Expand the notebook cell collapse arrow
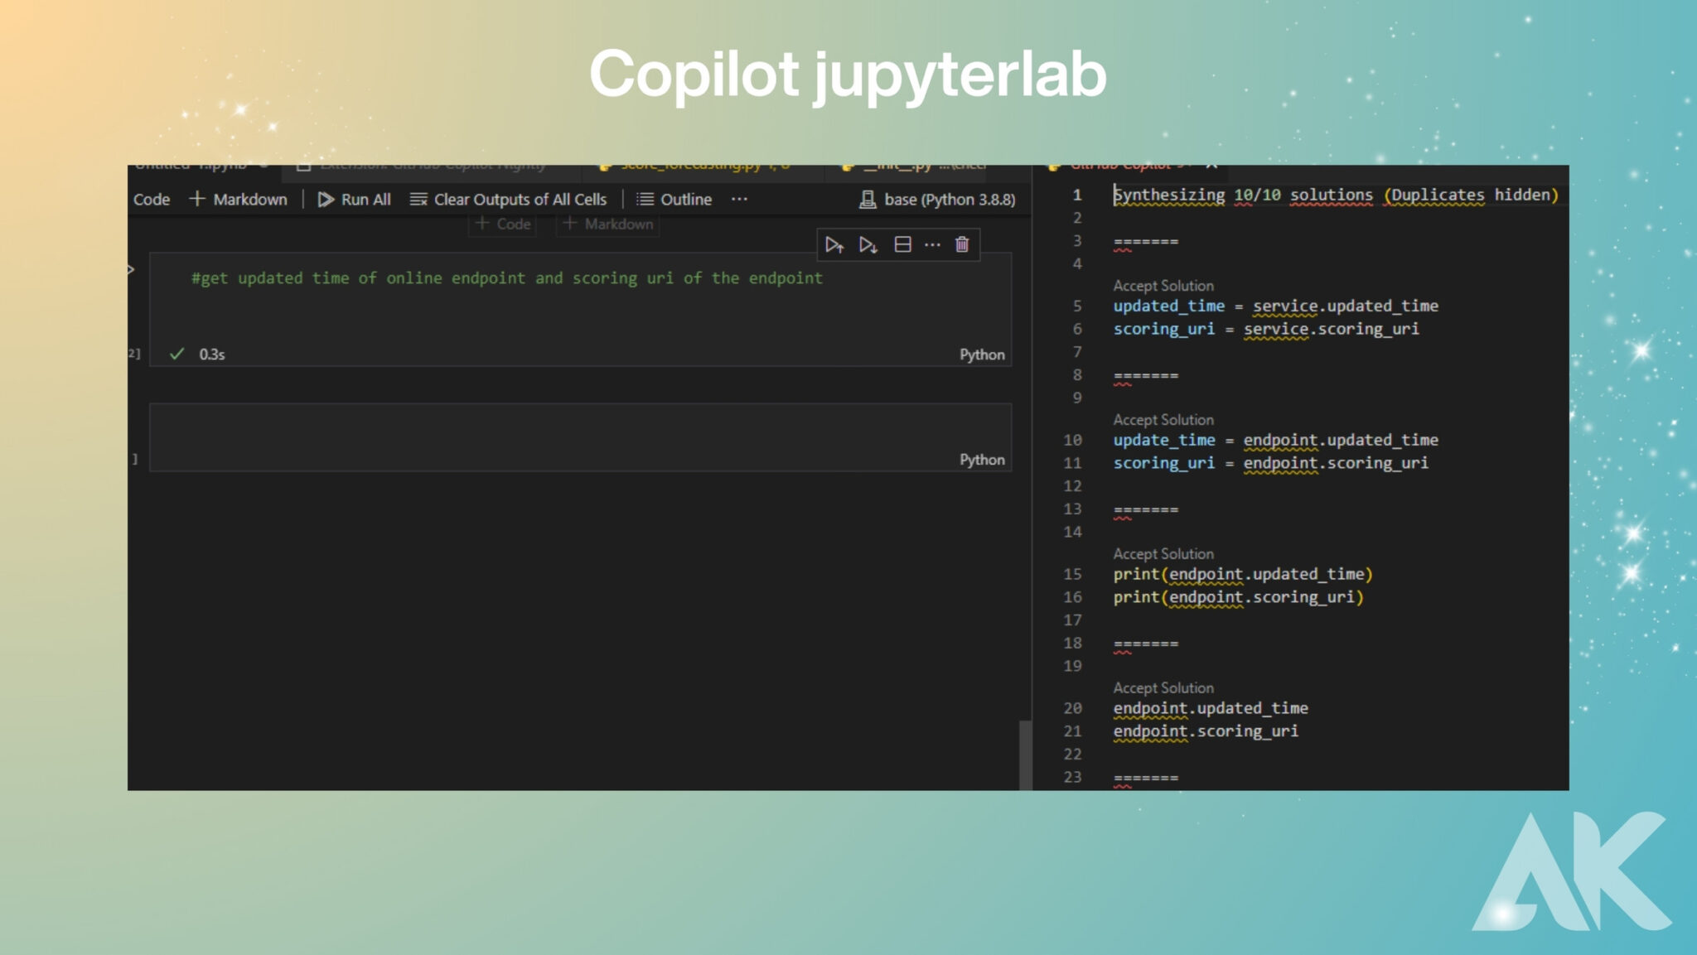1697x955 pixels. (132, 268)
